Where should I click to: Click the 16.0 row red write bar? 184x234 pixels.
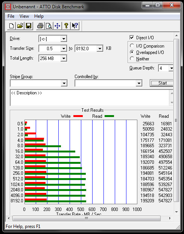tap(34, 150)
